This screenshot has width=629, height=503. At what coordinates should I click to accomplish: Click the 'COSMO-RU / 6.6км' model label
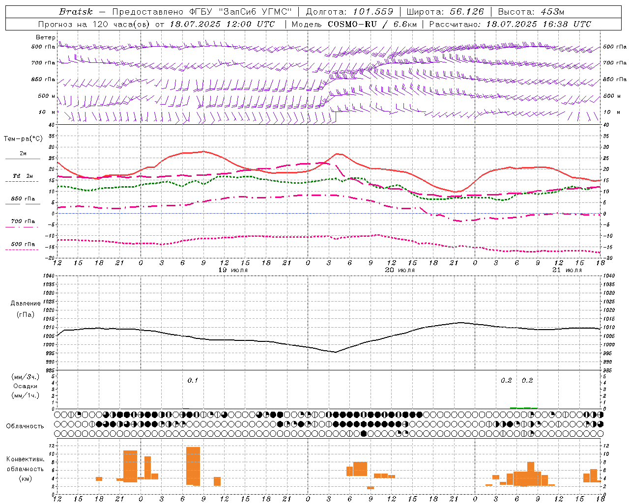(x=372, y=24)
